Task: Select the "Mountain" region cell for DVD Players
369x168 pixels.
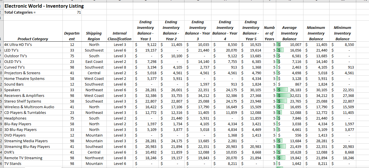Action: pos(94,135)
